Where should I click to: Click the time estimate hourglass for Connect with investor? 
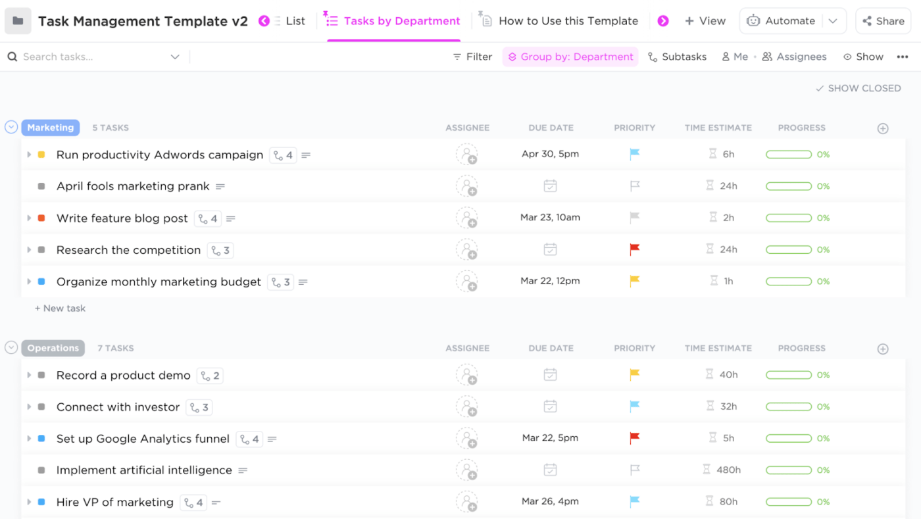(x=709, y=407)
